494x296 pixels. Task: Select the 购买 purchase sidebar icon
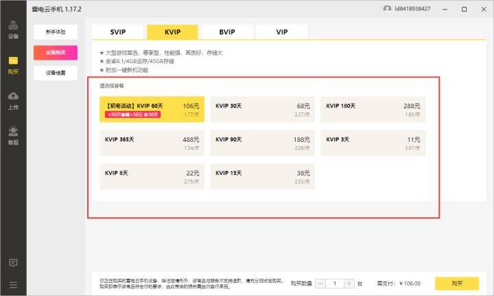point(13,65)
